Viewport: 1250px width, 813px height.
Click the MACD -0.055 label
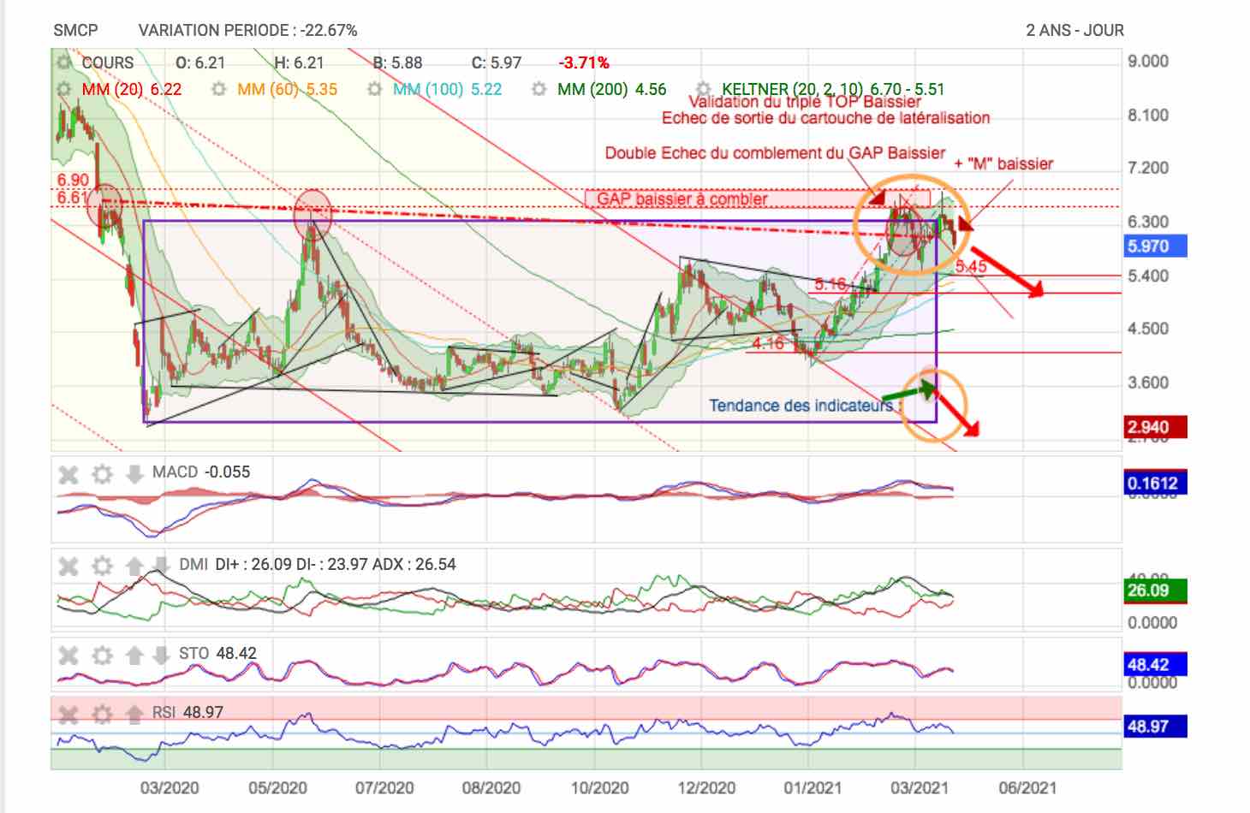(x=201, y=472)
